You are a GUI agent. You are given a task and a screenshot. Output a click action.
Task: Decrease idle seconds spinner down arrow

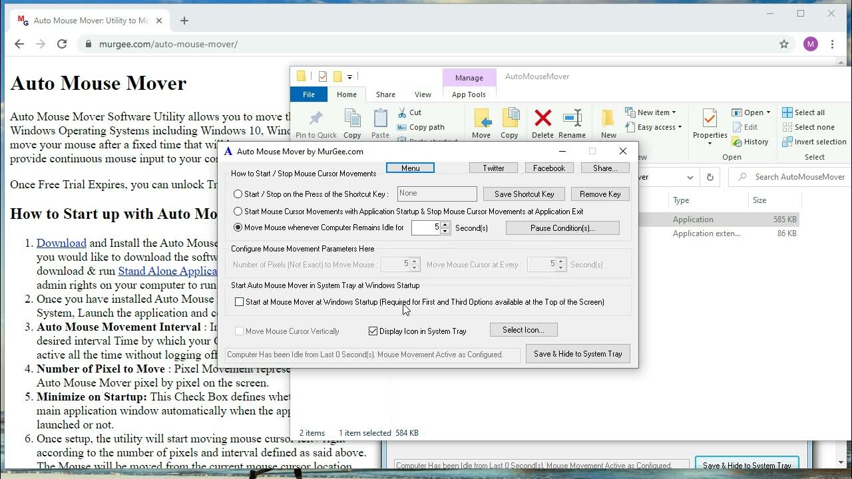445,231
